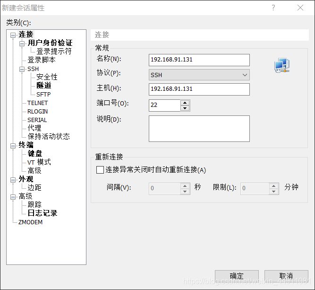Click the help question mark button
The height and width of the screenshot is (290, 315).
(x=273, y=8)
